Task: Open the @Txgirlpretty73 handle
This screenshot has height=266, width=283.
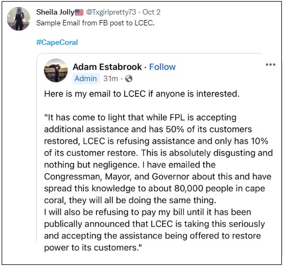Action: click(x=111, y=12)
